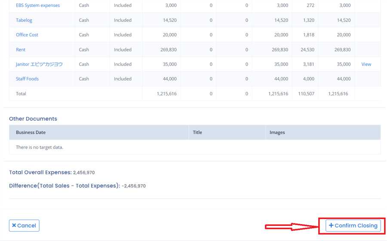387x241 pixels.
Task: Click the plus icon on Confirm Closing
Action: [331, 226]
